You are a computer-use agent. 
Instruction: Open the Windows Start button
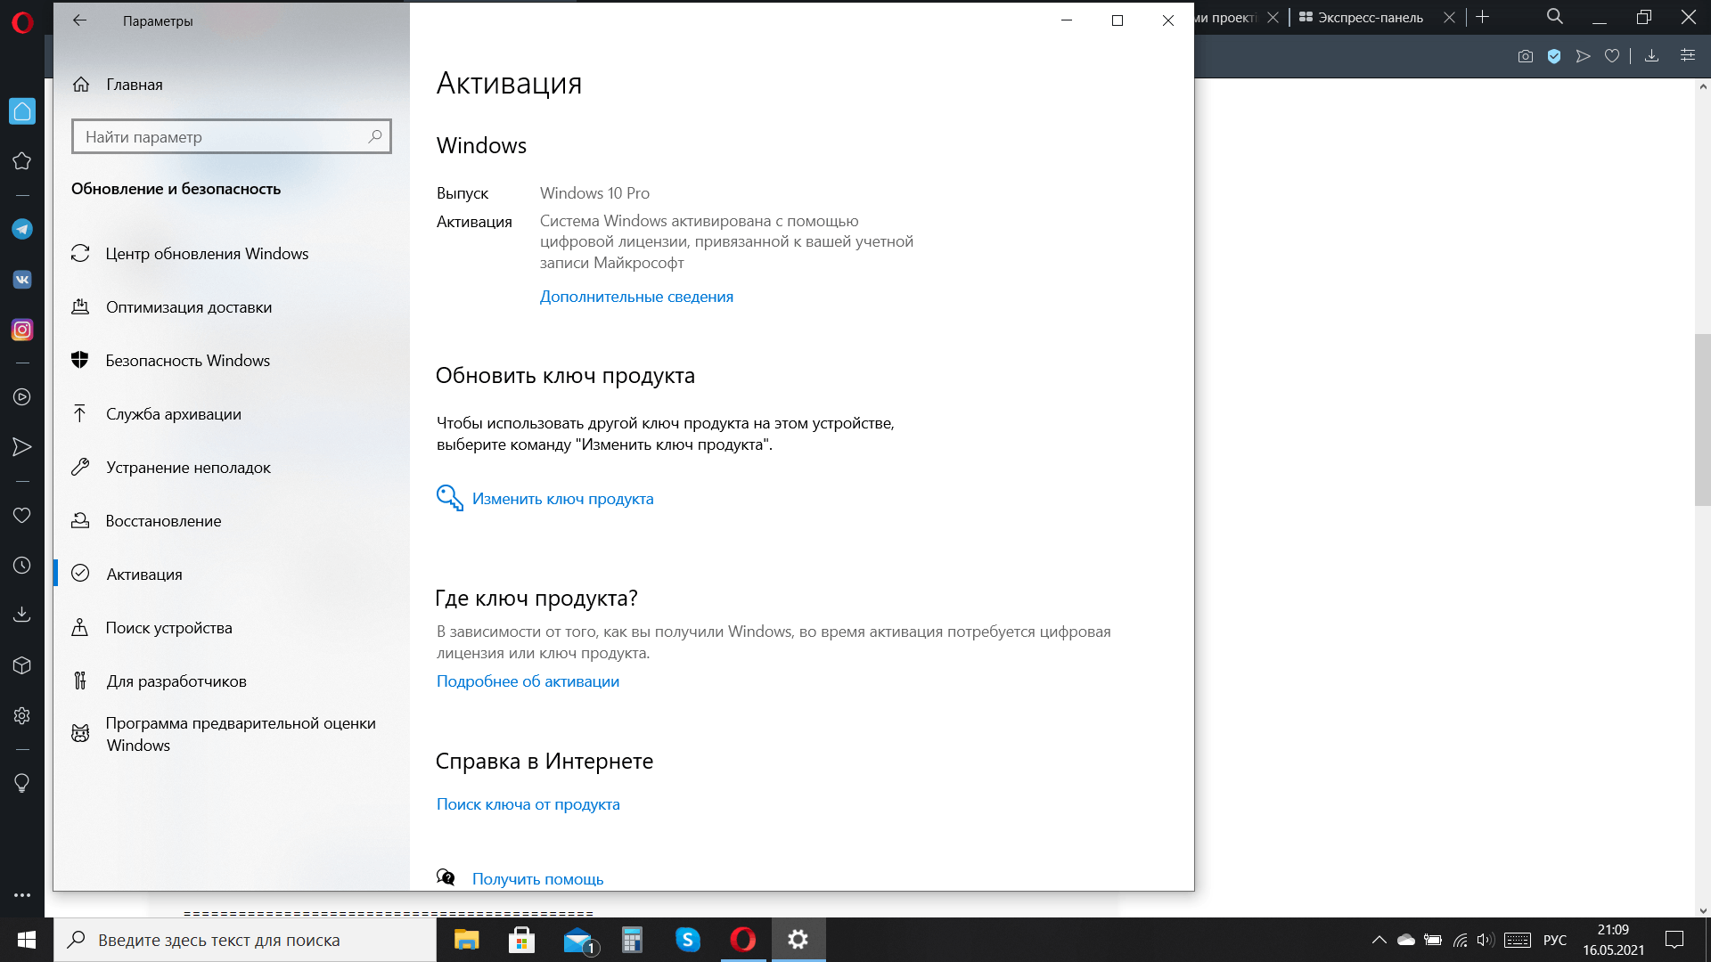[27, 940]
